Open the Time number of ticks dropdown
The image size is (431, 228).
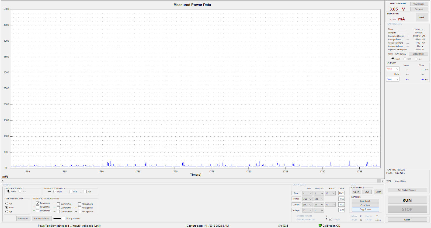[x=330, y=193]
